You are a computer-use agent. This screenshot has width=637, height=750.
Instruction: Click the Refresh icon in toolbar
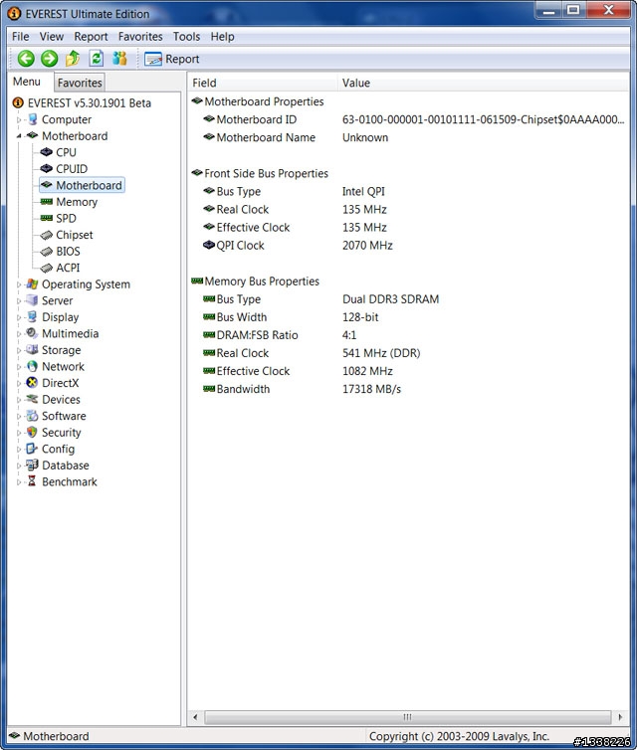pos(97,59)
